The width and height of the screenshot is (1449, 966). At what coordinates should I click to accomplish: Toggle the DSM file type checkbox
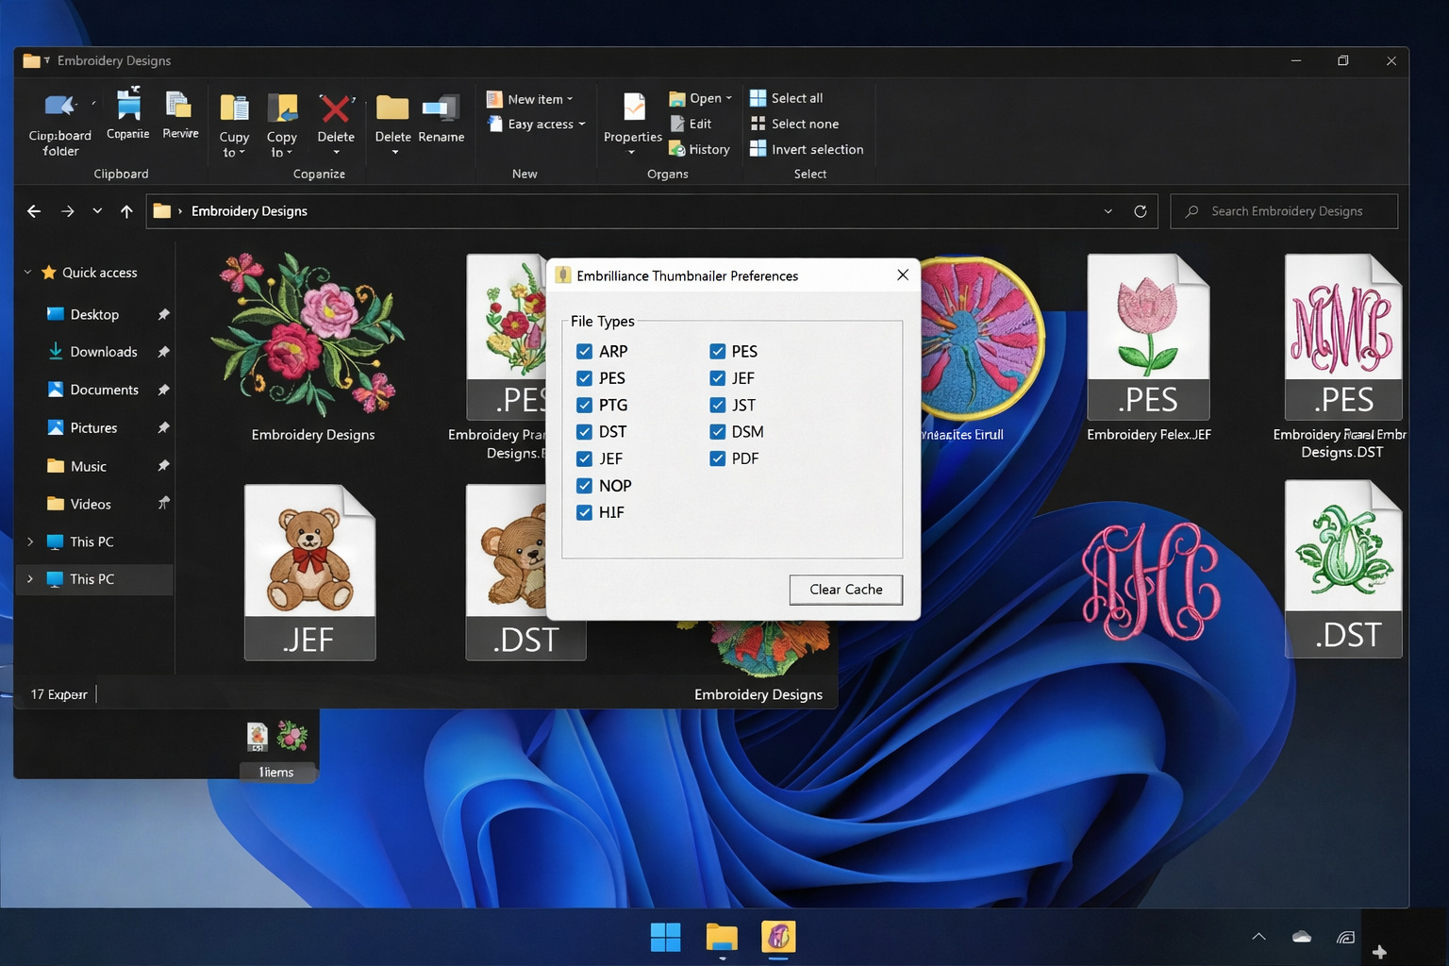click(718, 431)
